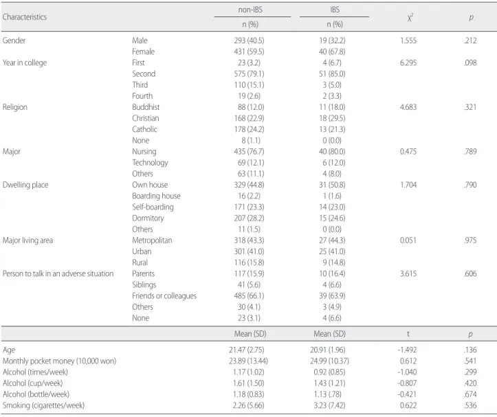Screen dimensions: 497x417
Task: Click the value '575 (79.1)'
Action: [x=249, y=74]
